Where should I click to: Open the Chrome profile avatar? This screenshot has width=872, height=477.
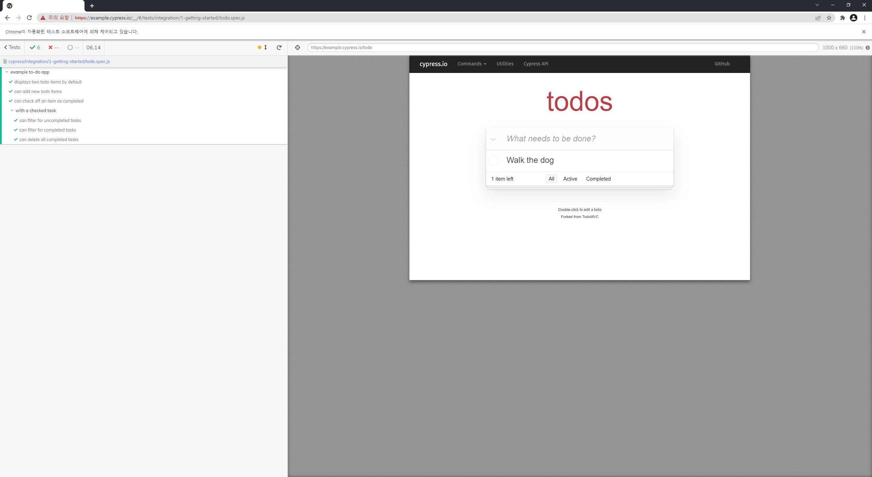click(853, 18)
